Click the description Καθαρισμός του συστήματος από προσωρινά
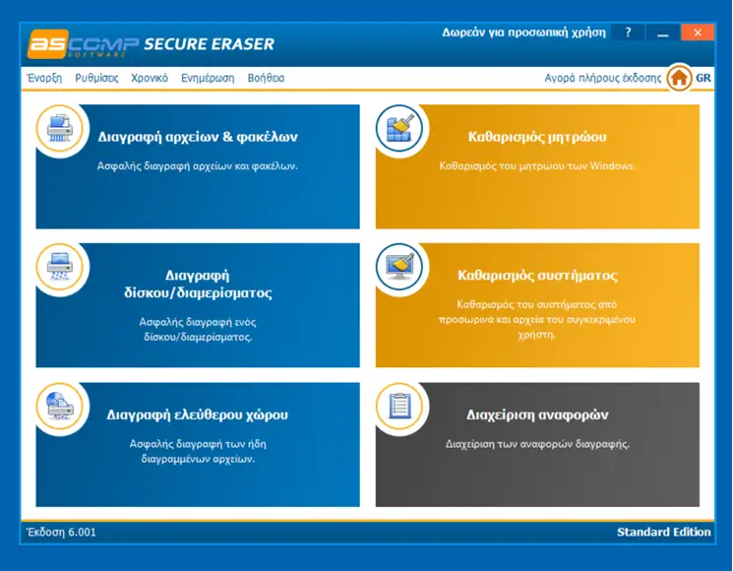The width and height of the screenshot is (733, 571). (536, 319)
